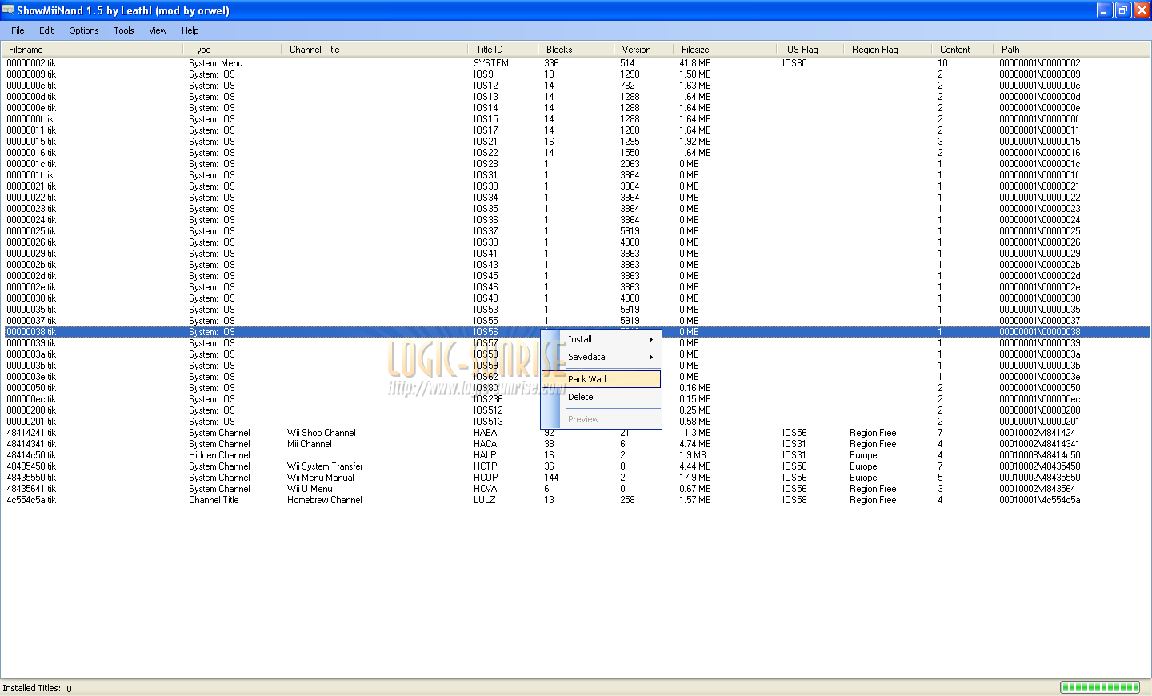
Task: Sort by Region Flag column header
Action: point(887,50)
